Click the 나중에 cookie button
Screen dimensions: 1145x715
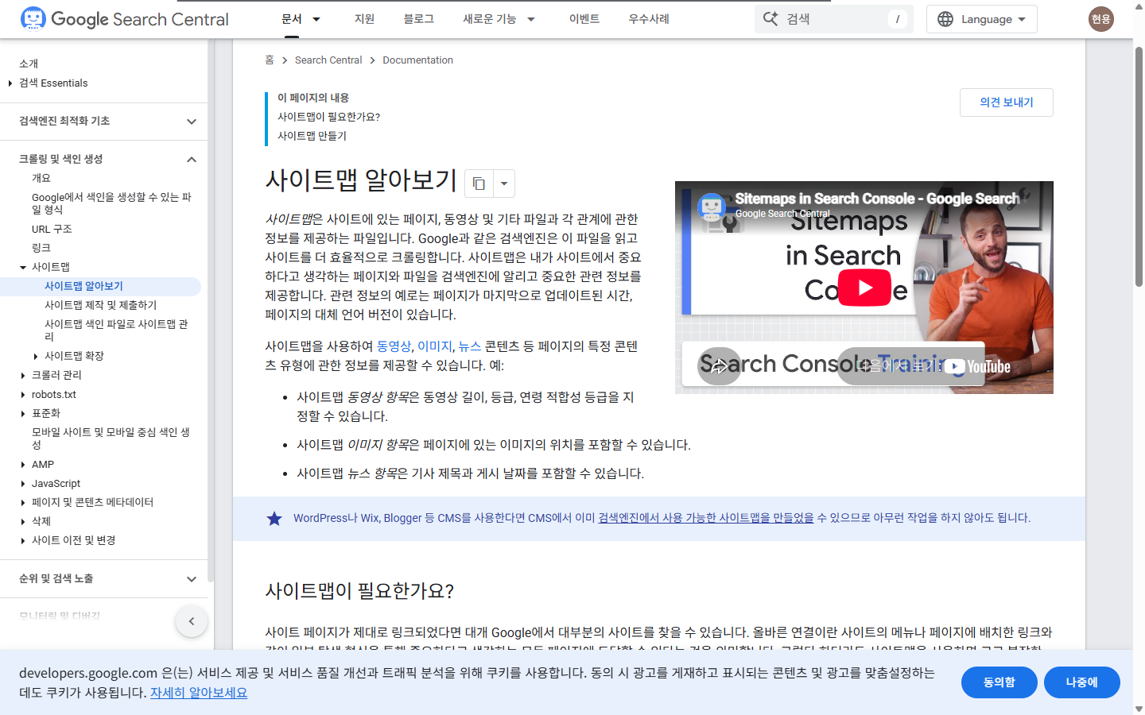[1082, 682]
